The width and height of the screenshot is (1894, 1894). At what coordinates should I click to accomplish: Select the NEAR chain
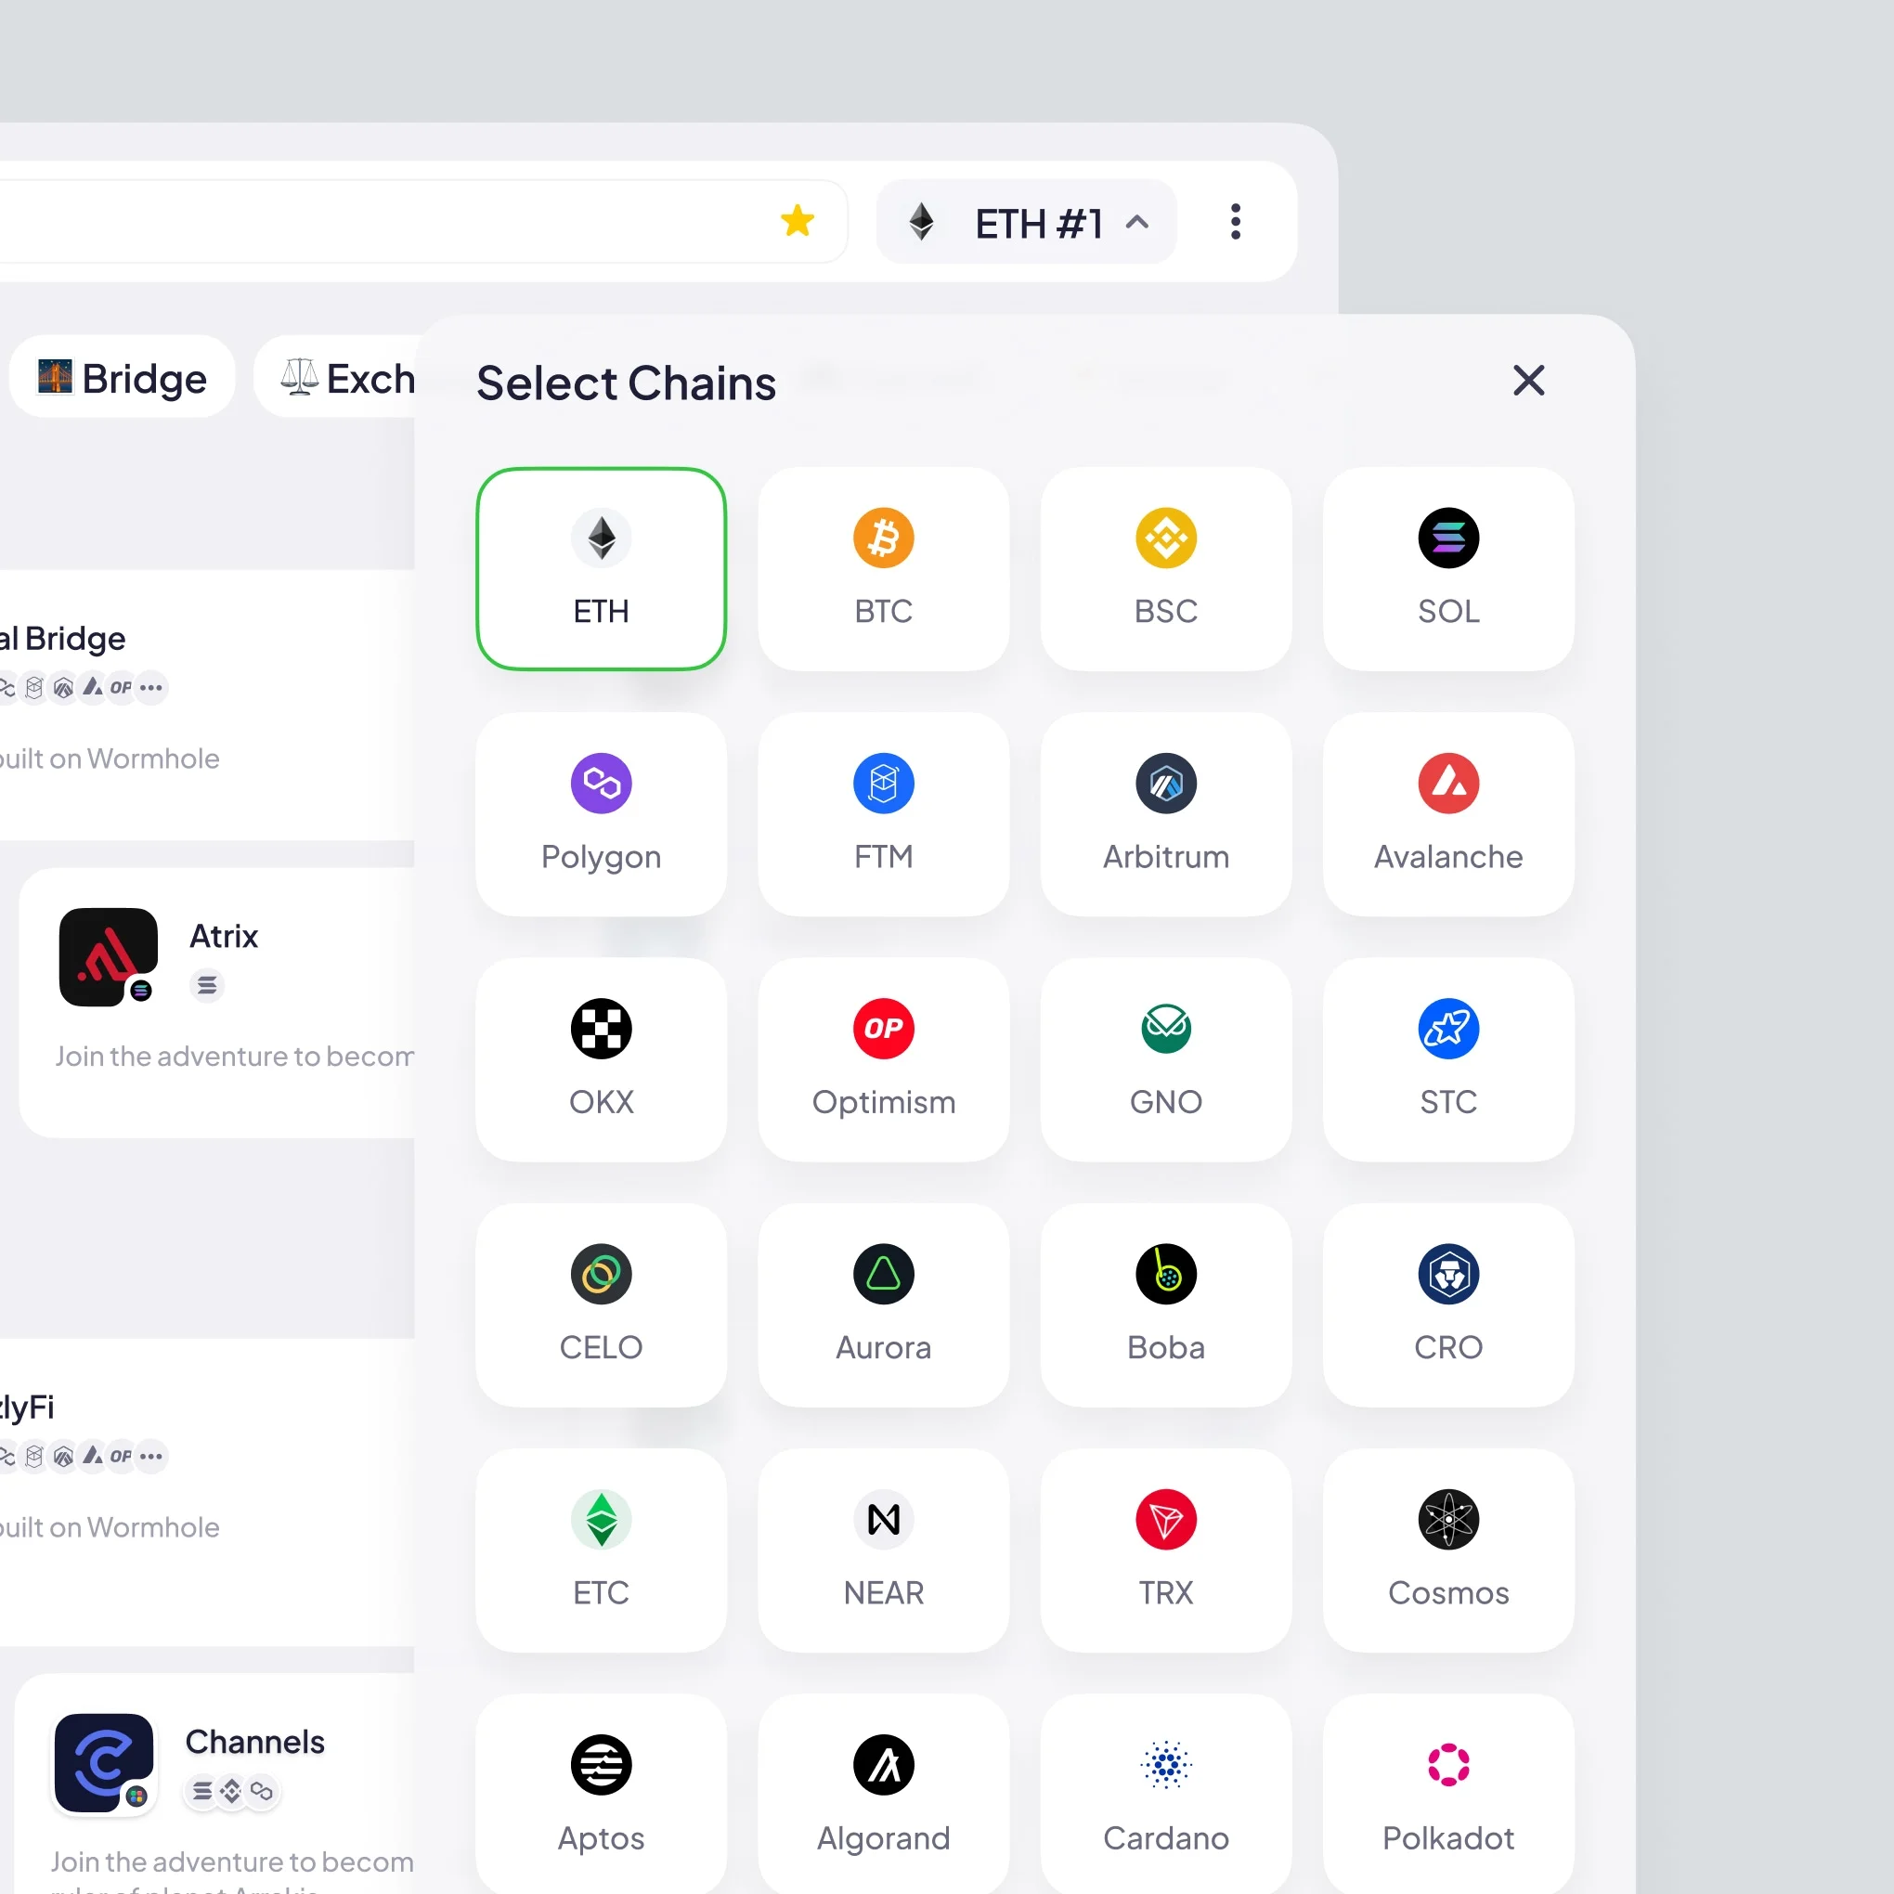click(x=883, y=1550)
